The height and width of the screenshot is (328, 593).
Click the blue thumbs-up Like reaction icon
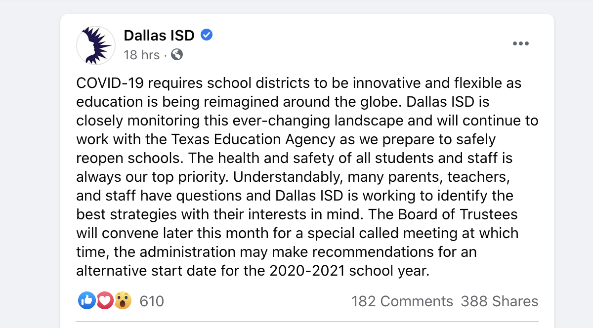click(87, 301)
